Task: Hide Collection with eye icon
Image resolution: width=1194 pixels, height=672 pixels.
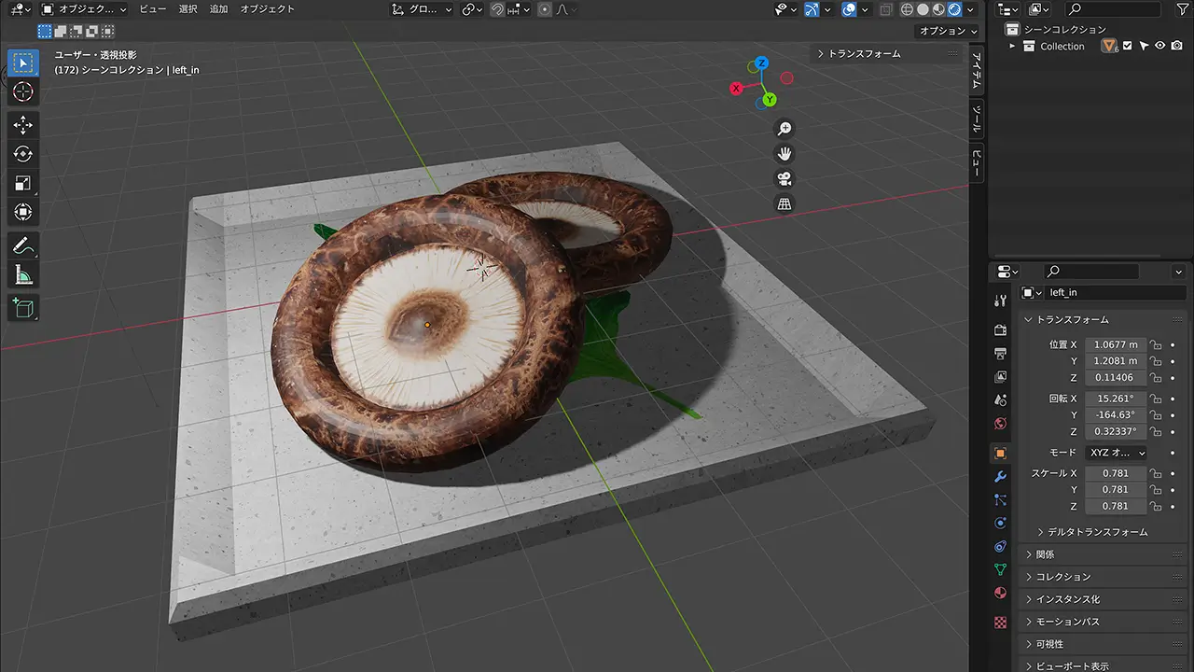Action: click(x=1160, y=46)
